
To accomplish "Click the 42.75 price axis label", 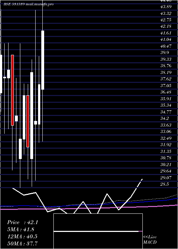I will (x=166, y=20).
